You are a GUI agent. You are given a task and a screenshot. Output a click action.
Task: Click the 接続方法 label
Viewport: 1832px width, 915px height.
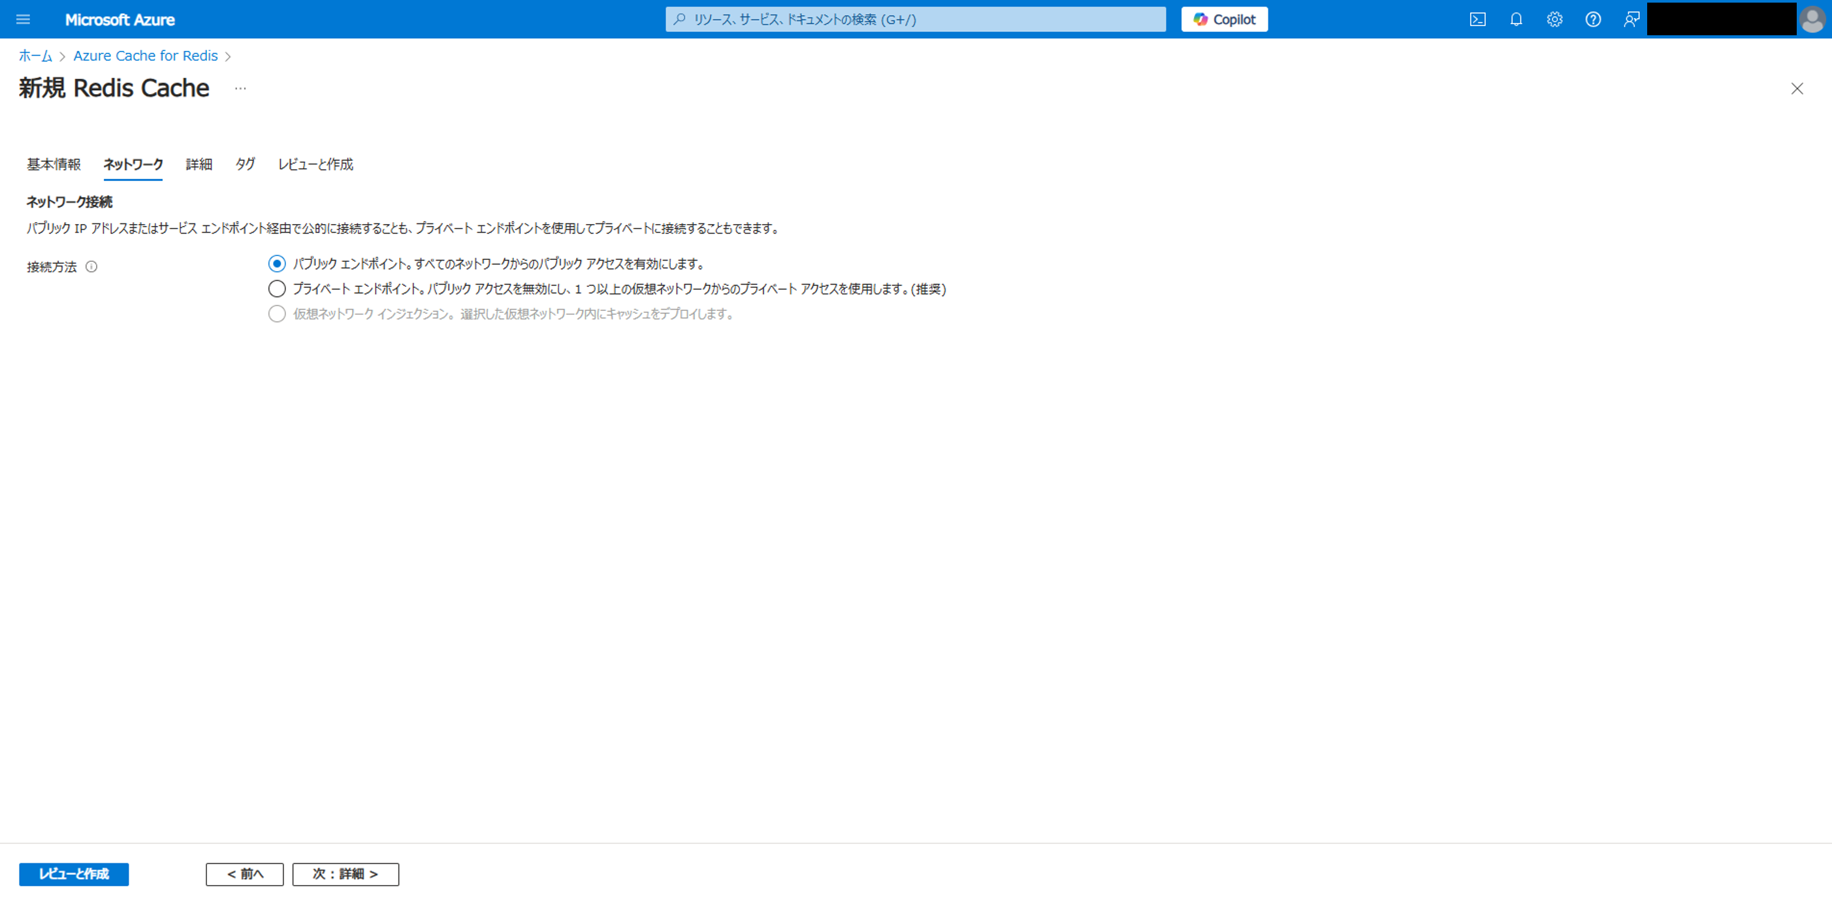(x=52, y=266)
